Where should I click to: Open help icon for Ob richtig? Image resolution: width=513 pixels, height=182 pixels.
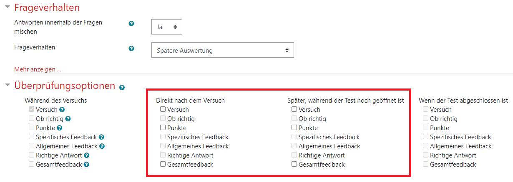[68, 119]
